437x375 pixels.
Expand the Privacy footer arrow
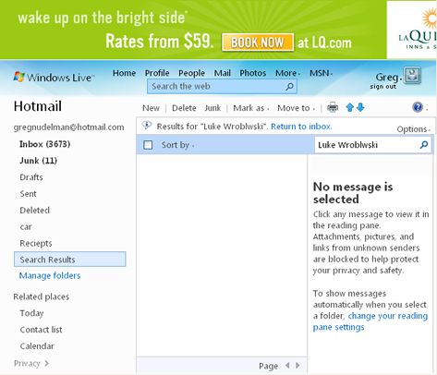tap(46, 363)
